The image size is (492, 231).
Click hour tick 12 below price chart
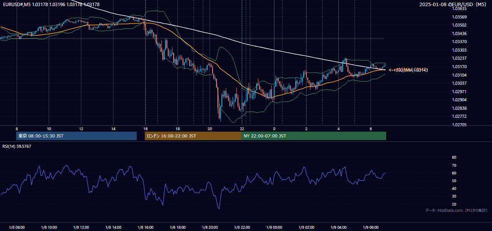tap(81, 129)
